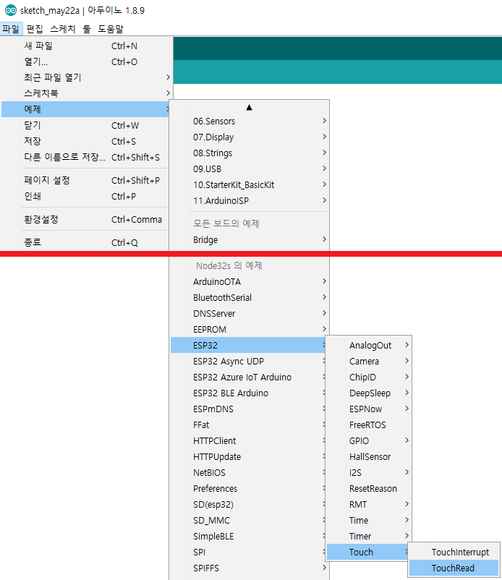Expand I2S submenu
Image resolution: width=502 pixels, height=580 pixels.
(368, 473)
